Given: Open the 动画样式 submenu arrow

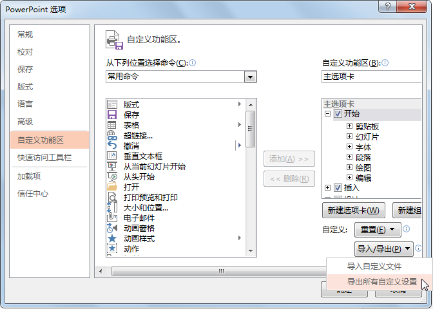Looking at the screenshot, I should click(240, 238).
